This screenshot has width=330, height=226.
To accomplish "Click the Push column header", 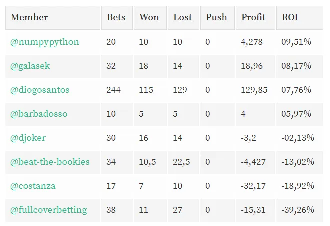I will 217,18.
